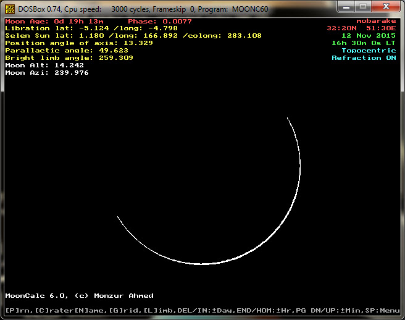Click 'Bright limb angle: 259.309' line
405x320 pixels.
69,58
